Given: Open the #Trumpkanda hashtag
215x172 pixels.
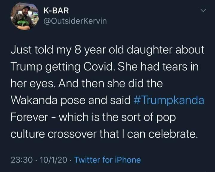Looking at the screenshot, I should pyautogui.click(x=170, y=100).
